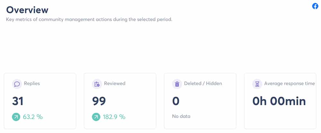The height and width of the screenshot is (133, 321).
Task: Click the Average response time hourglass icon
Action: [257, 84]
